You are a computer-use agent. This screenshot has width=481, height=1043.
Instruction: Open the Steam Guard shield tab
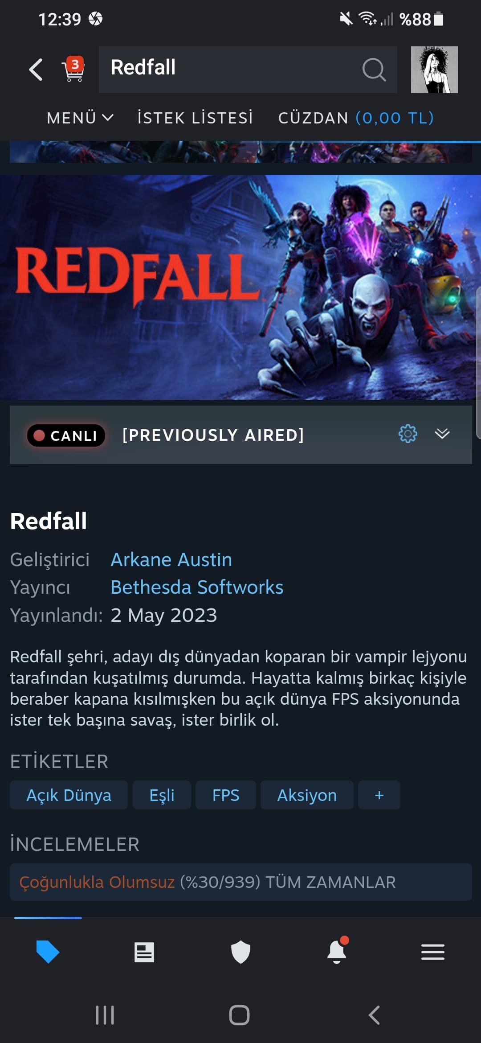click(x=240, y=952)
